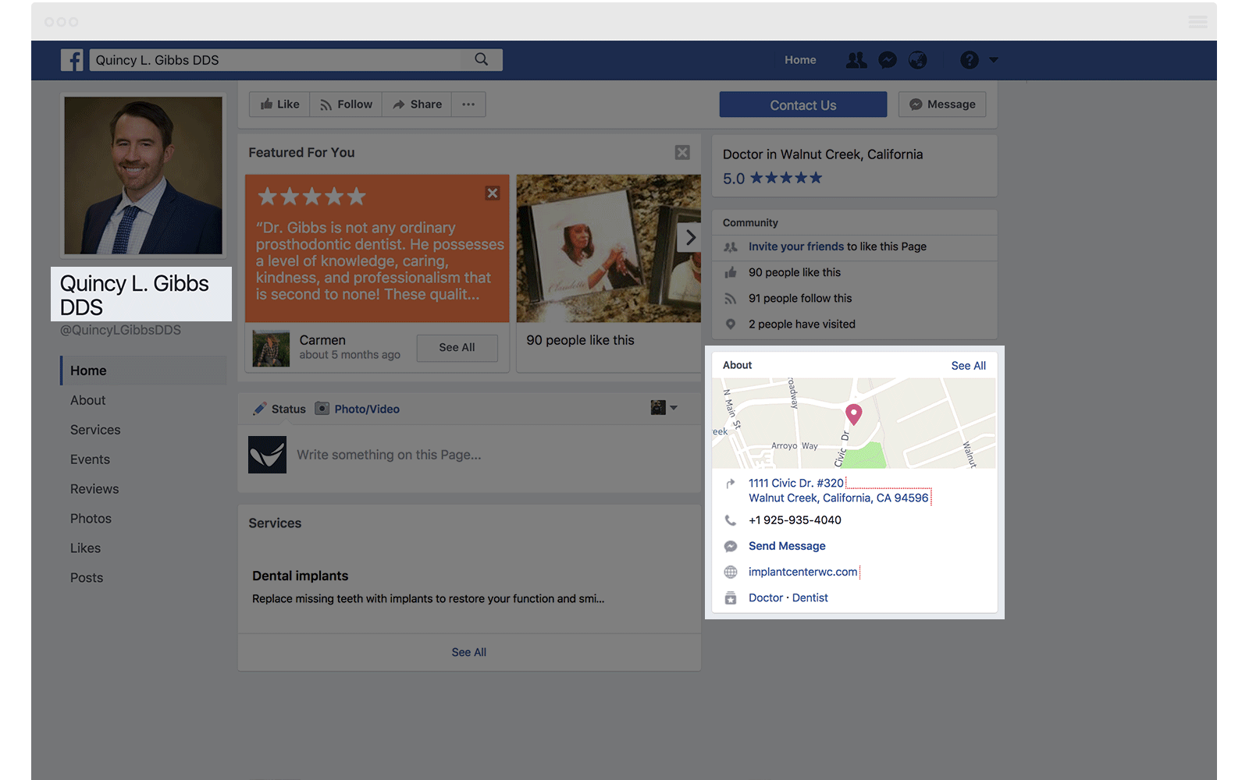Click the Dentist category link
Viewport: 1249px width, 780px height.
tap(810, 597)
